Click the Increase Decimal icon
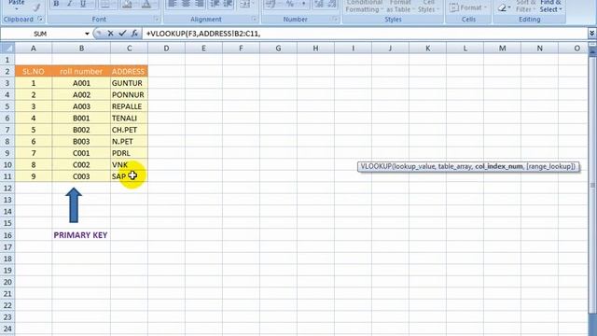Viewport: 597px width, 336px height. 319,4
